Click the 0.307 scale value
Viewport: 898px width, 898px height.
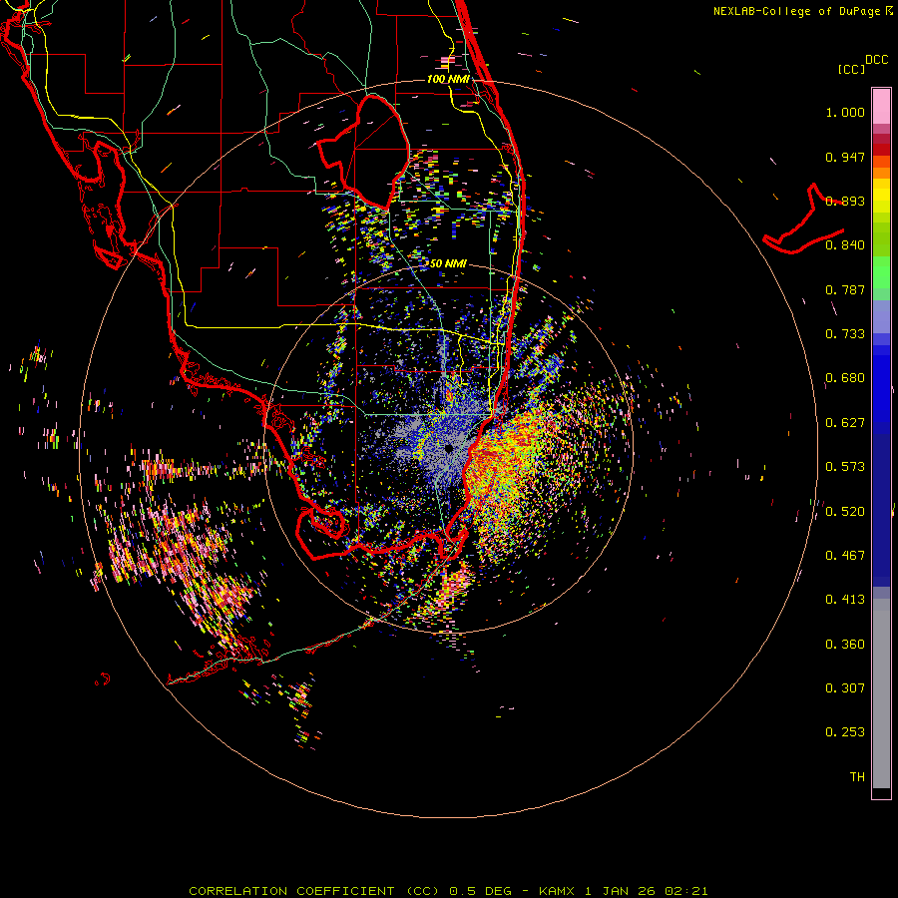click(x=845, y=688)
